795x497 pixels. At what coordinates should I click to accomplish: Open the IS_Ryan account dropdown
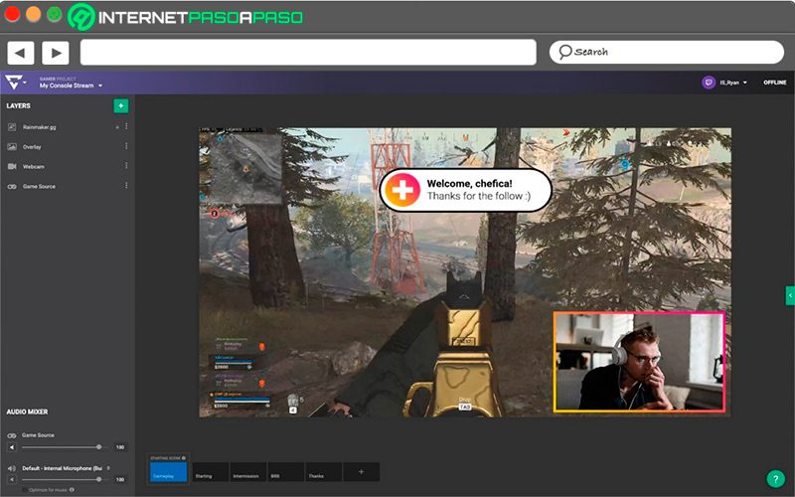pos(733,83)
